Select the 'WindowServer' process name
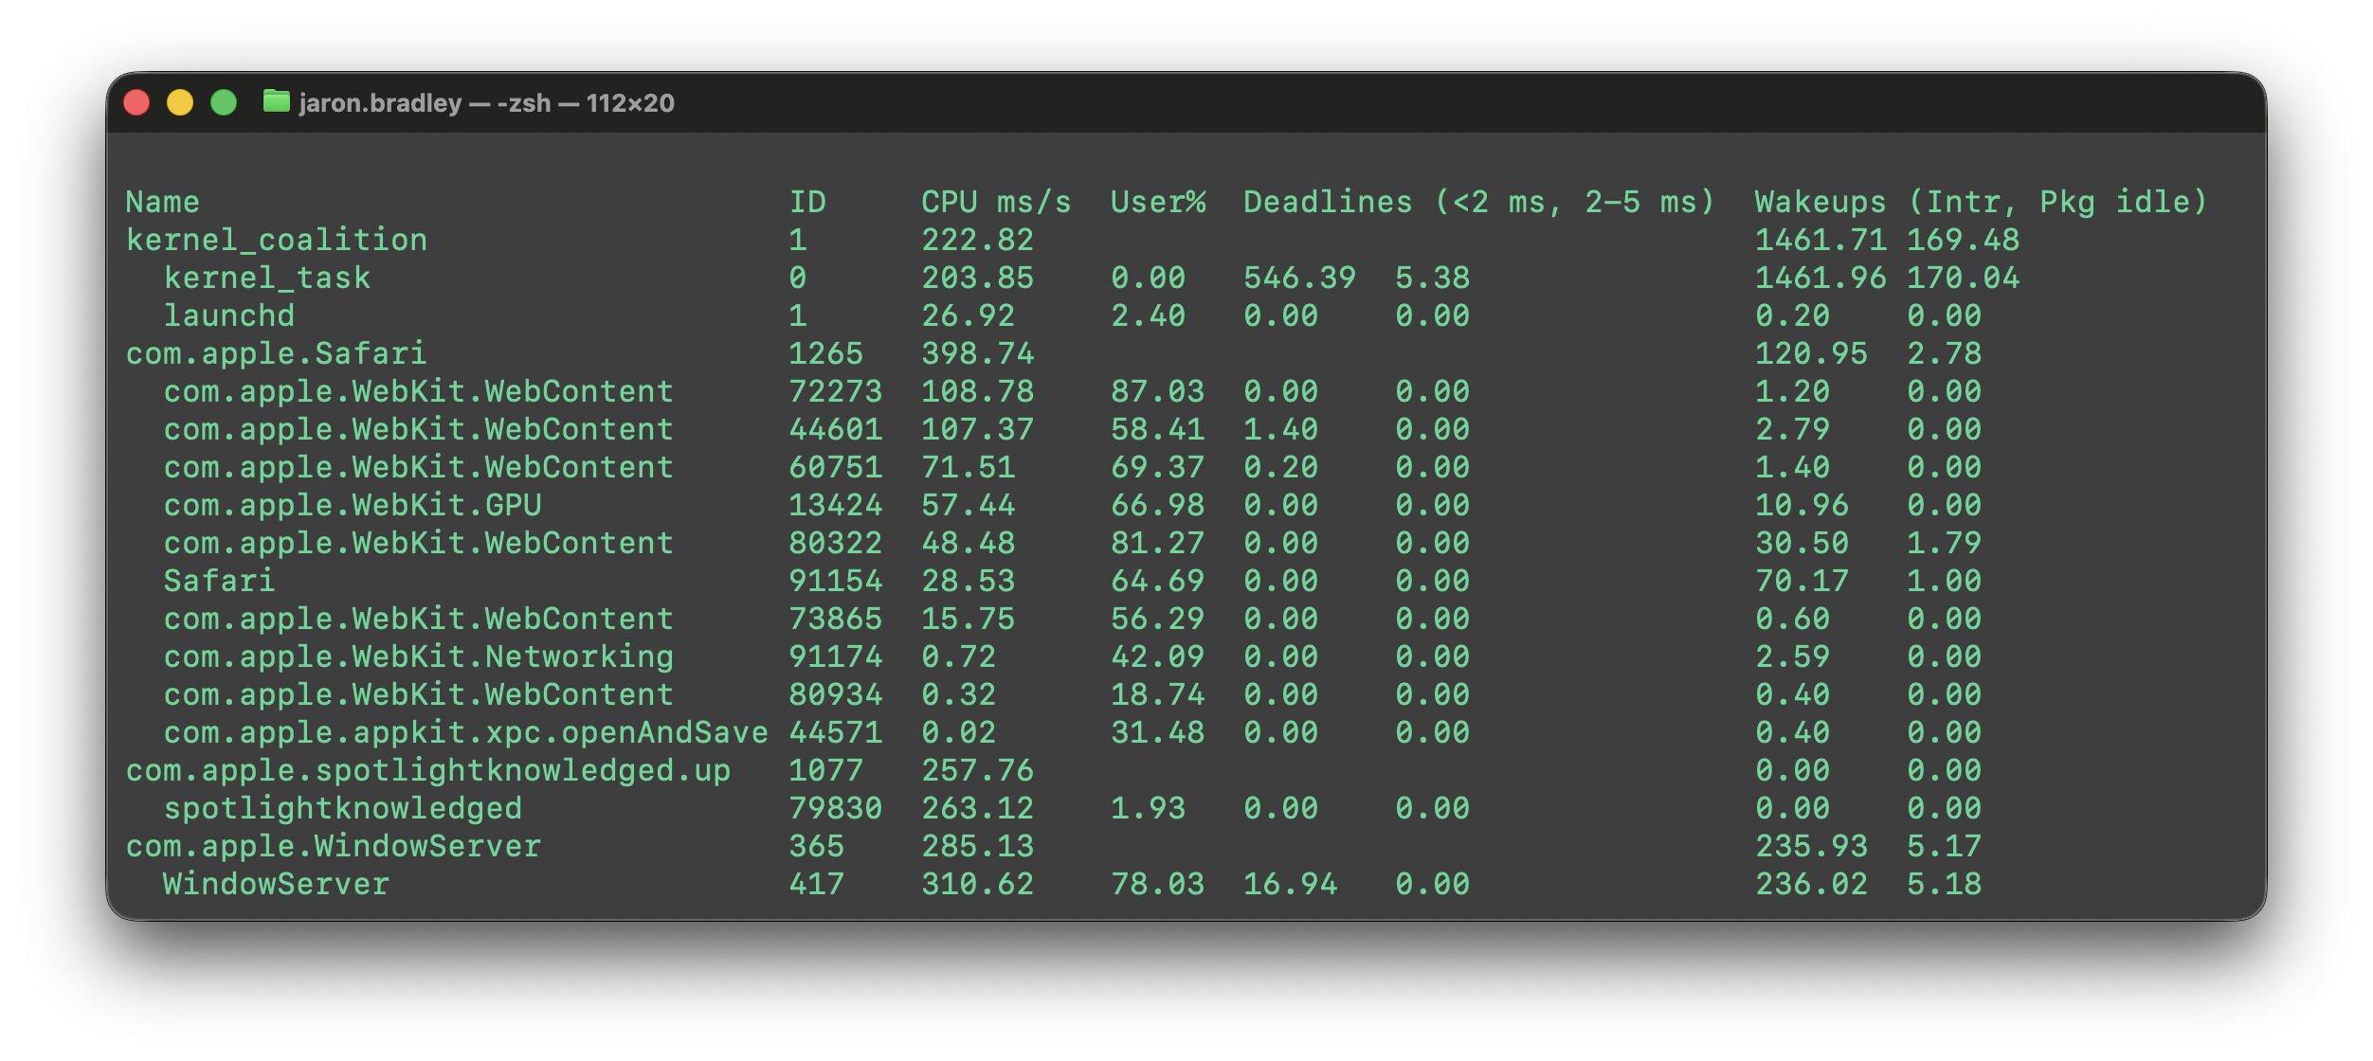This screenshot has width=2373, height=1061. coord(277,884)
